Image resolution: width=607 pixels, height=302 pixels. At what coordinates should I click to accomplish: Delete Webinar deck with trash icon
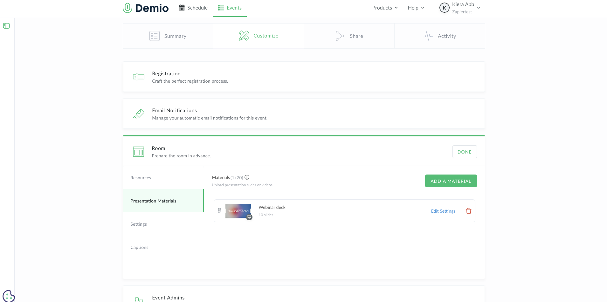pyautogui.click(x=469, y=211)
